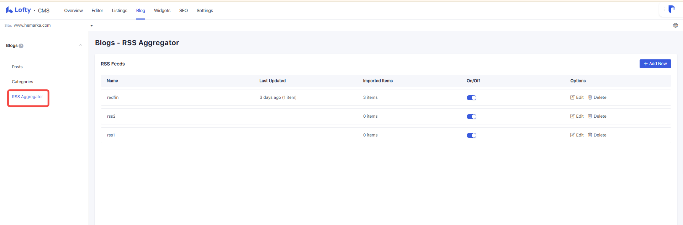This screenshot has height=225, width=683.
Task: Click Edit text for rss1 feed
Action: [580, 135]
